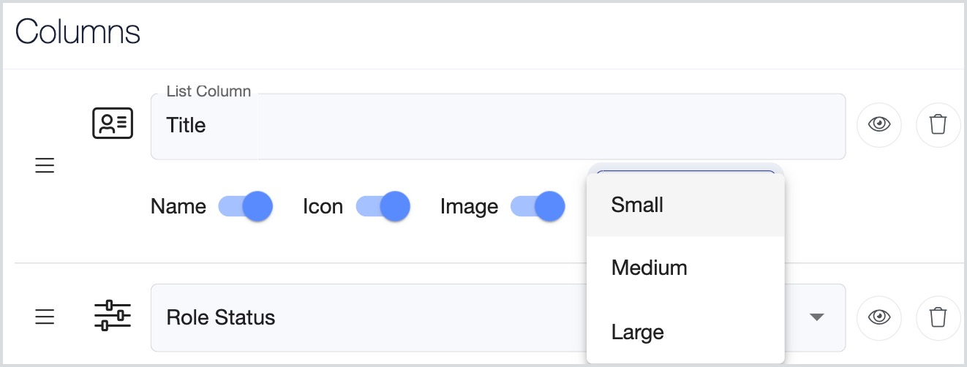Remove the Role Status column via trash icon
967x367 pixels.
pyautogui.click(x=938, y=317)
